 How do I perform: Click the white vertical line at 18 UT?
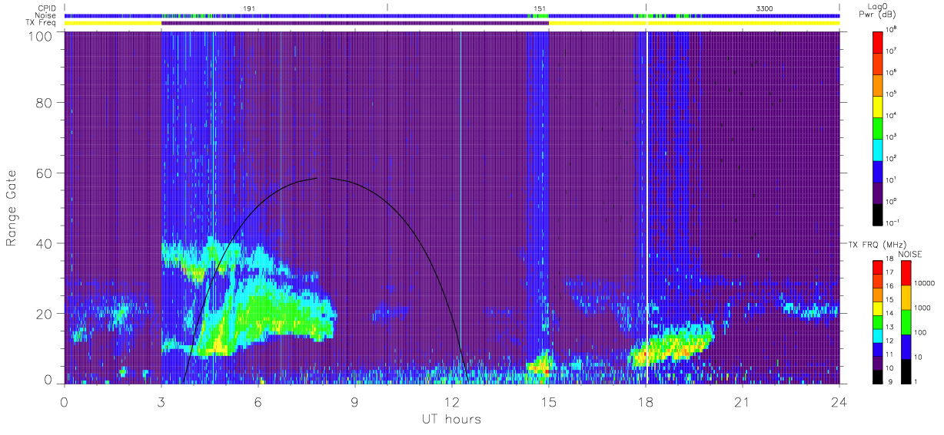[x=647, y=207]
